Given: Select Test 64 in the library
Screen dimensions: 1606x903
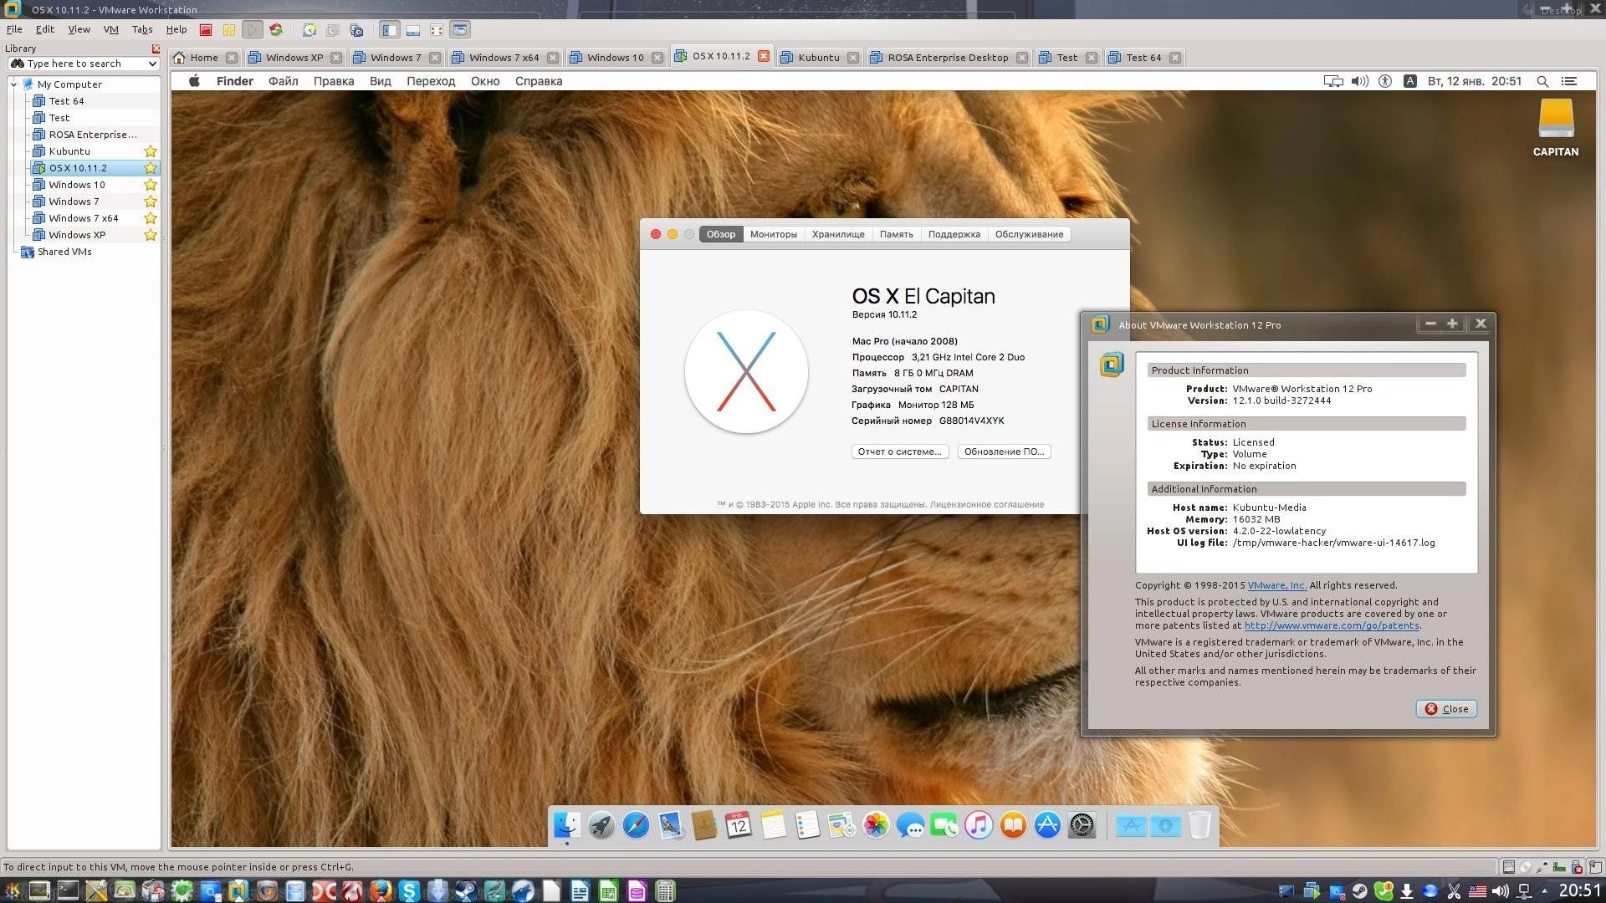Looking at the screenshot, I should (x=66, y=101).
